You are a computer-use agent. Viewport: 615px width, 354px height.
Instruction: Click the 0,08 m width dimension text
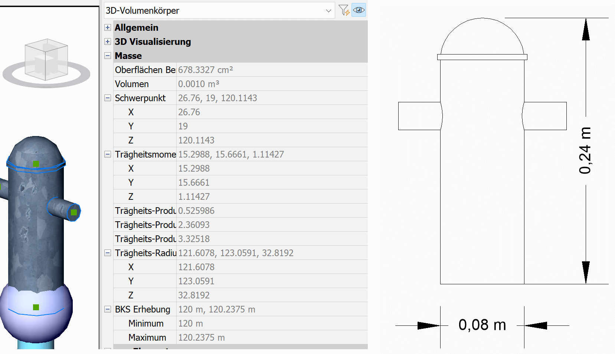(x=482, y=325)
